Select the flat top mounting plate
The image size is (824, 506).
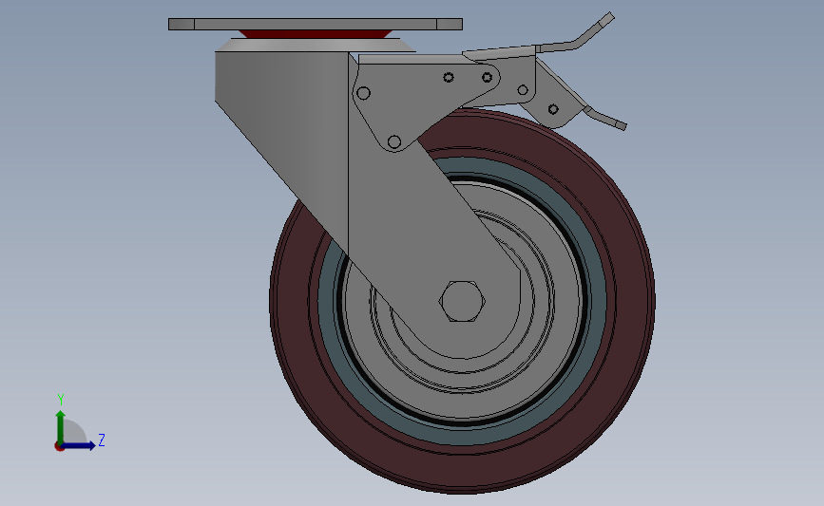coord(316,24)
